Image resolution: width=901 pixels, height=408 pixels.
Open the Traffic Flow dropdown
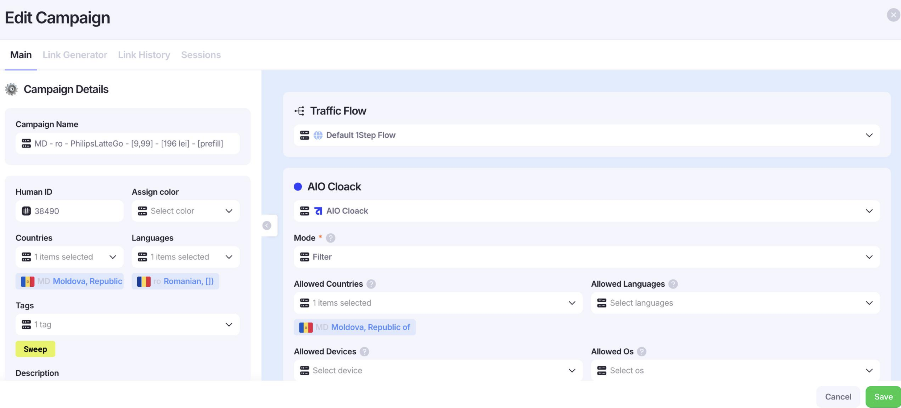tap(587, 135)
